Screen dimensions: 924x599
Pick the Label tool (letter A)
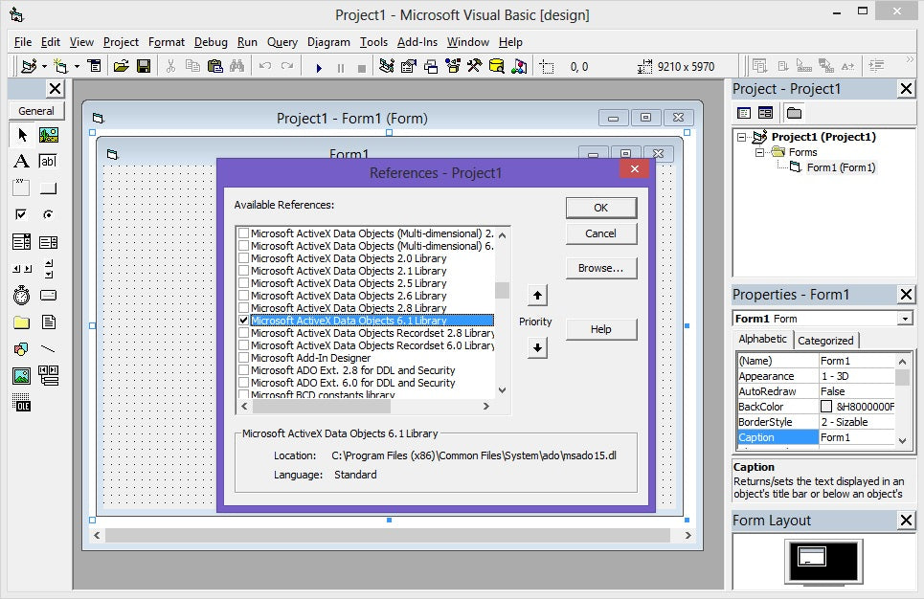(21, 161)
